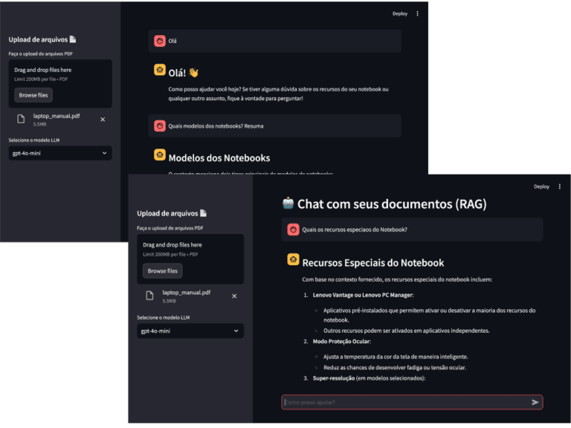Open the kebab menu beside the front Deploy button

(559, 187)
